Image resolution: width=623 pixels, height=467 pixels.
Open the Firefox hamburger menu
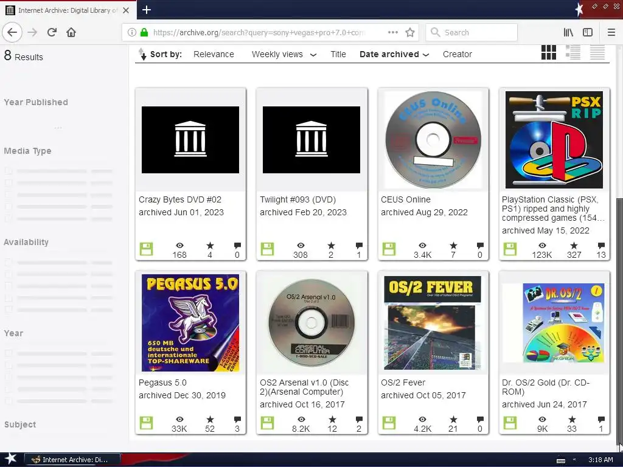click(611, 32)
